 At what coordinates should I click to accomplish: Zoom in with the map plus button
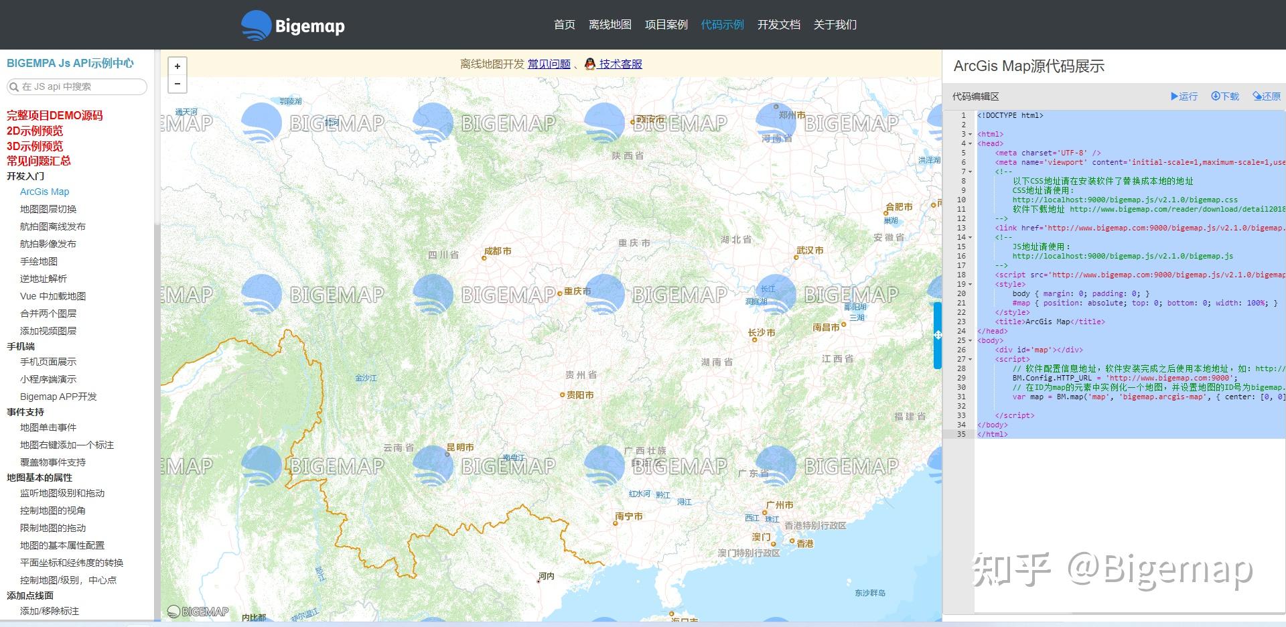pyautogui.click(x=177, y=66)
